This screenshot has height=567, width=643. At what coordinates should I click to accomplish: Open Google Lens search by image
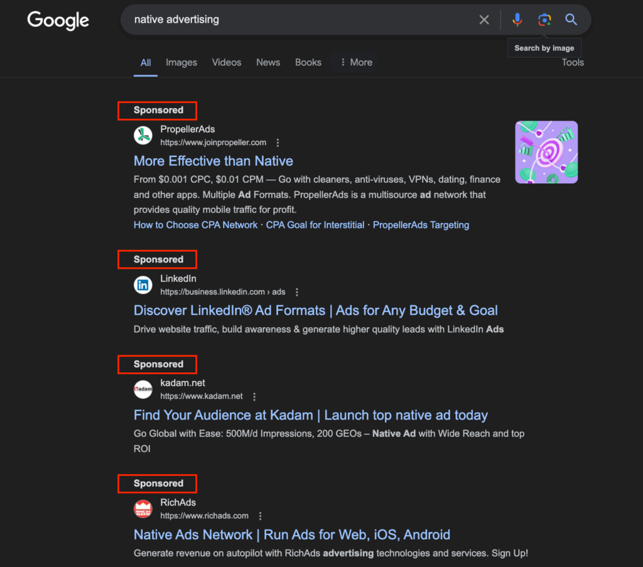[x=544, y=19]
